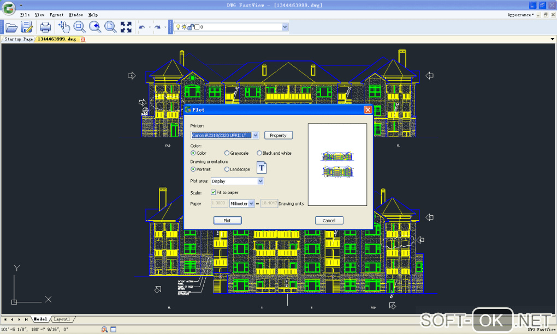Select the Zoom Window magnifier tool
557x334 pixels.
pos(79,27)
